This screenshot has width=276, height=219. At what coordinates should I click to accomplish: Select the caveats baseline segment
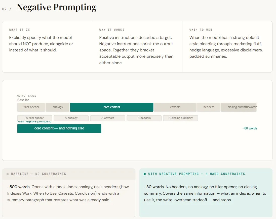175,107
